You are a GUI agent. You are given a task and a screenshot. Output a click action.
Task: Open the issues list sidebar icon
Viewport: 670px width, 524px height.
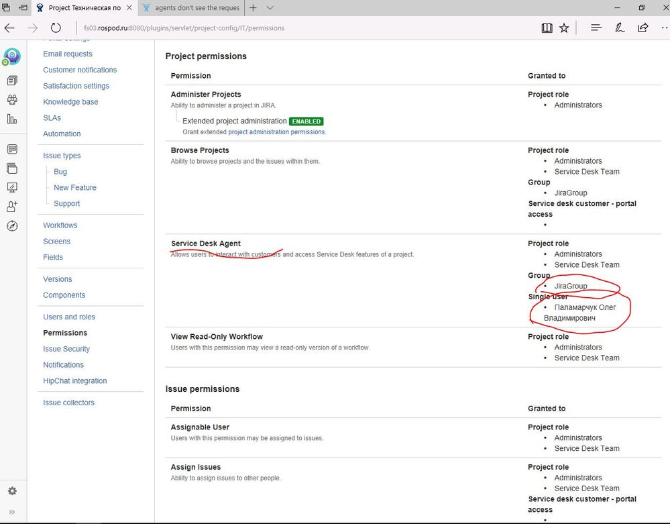(12, 149)
